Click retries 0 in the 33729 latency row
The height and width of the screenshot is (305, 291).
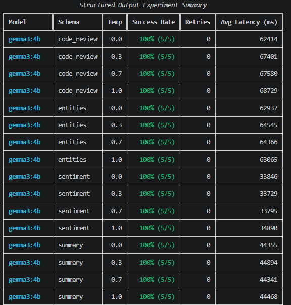pyautogui.click(x=208, y=194)
